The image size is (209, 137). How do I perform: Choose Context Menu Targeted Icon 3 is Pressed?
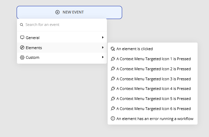pos(153,79)
